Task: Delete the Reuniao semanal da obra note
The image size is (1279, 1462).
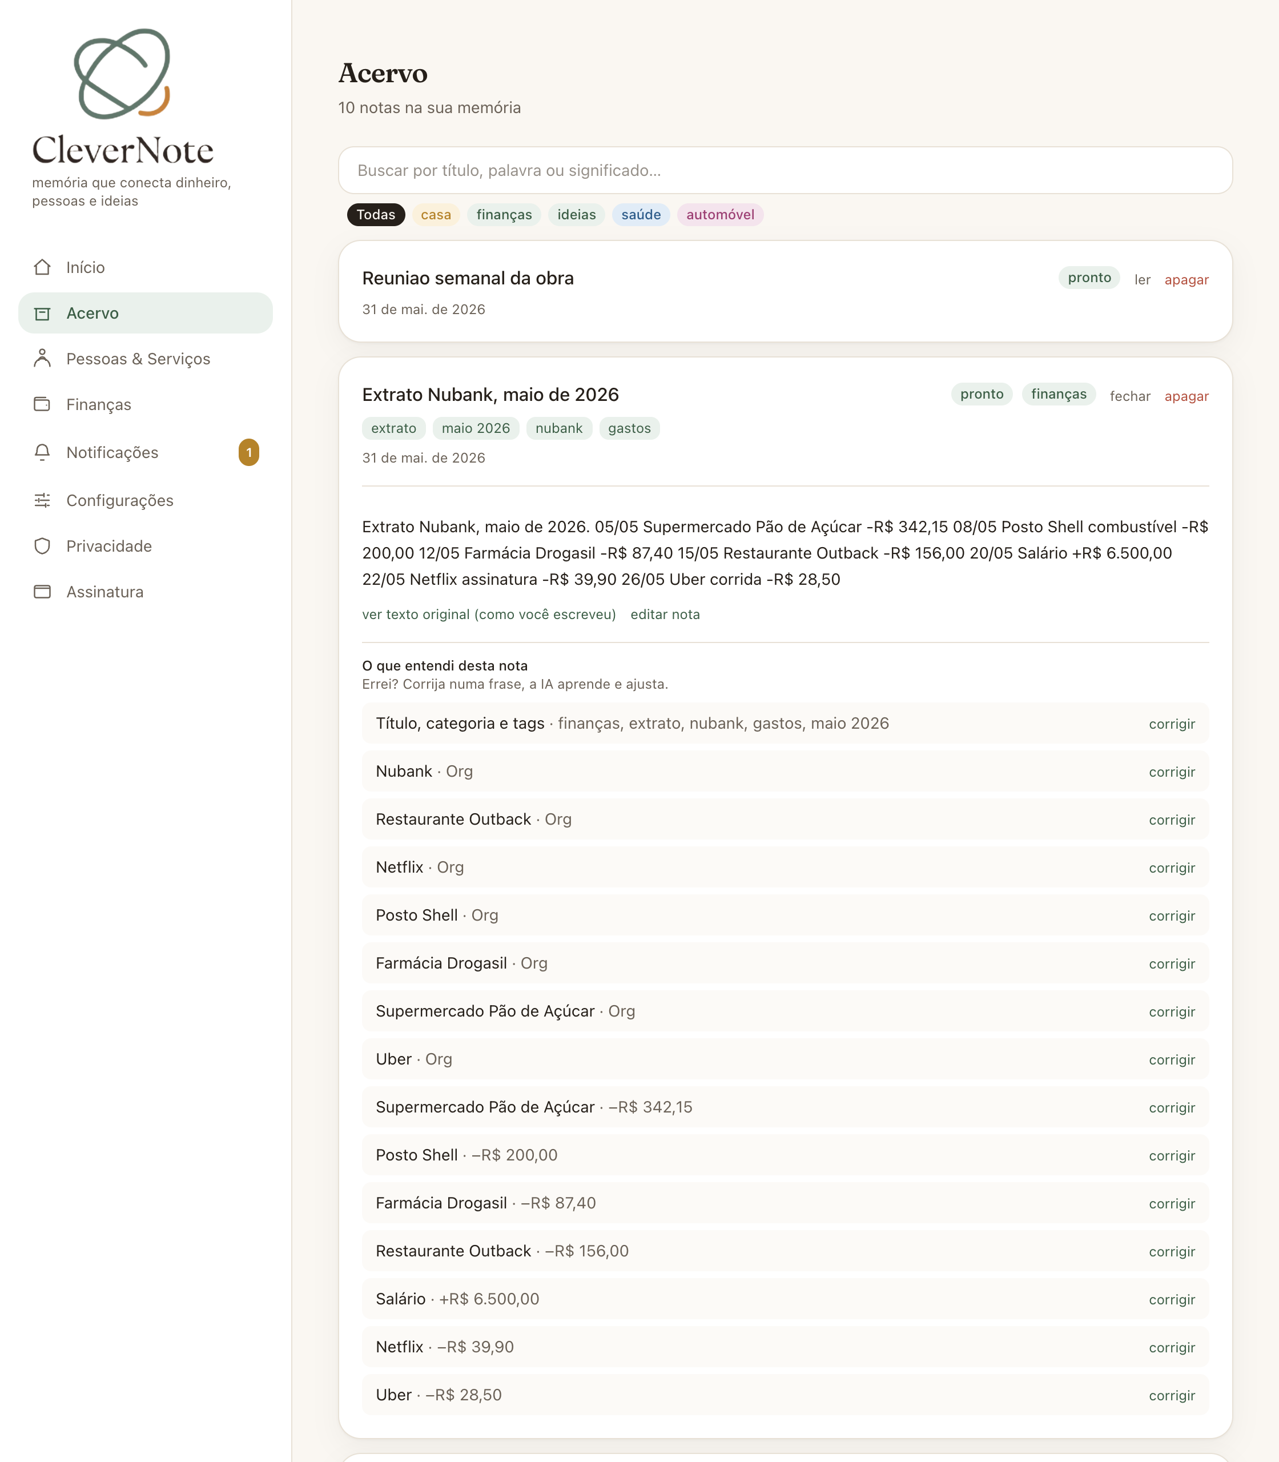Action: pos(1187,279)
